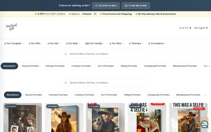Click Popular badge on the cowgirl card
The height and width of the screenshot is (132, 211).
point(52,106)
